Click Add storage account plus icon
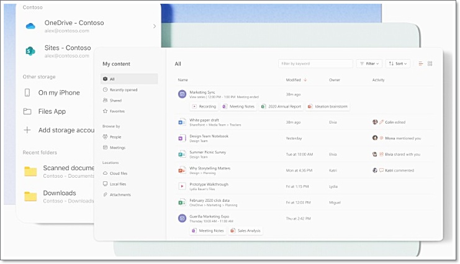Screen dimensions: 460x264 (27, 130)
